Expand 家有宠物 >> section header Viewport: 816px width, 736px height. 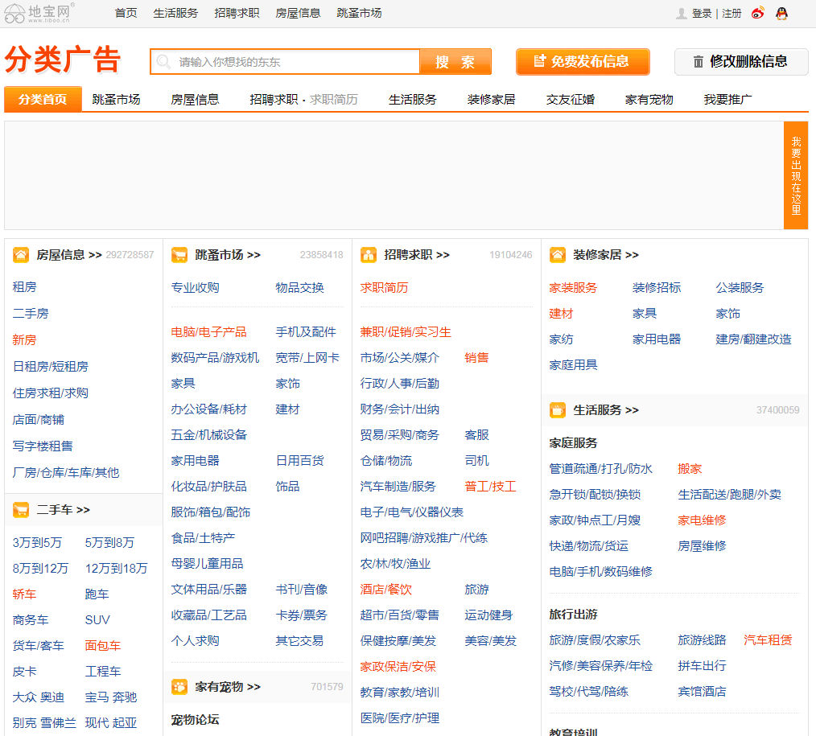click(x=228, y=687)
